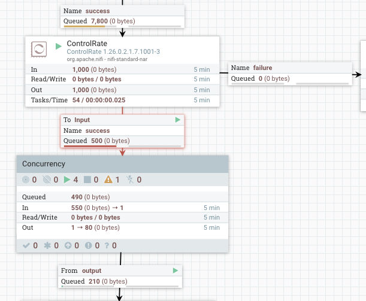The image size is (366, 301).
Task: Click the green play icon on To Input connection
Action: 178,120
